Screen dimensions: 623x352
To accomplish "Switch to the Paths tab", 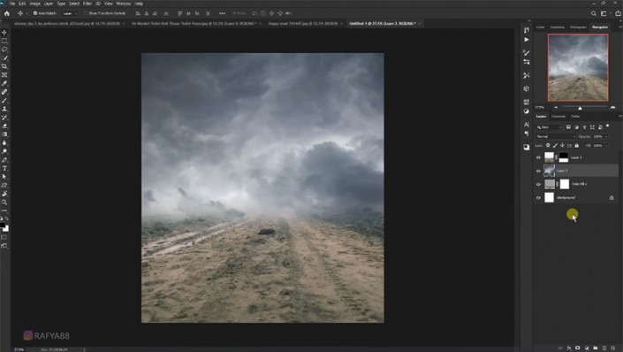I will tap(575, 116).
